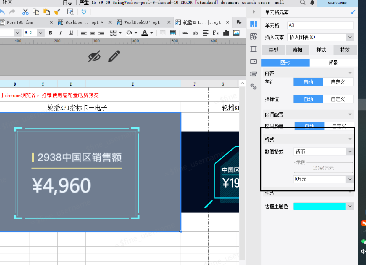This screenshot has height=265, width=366.
Task: Open snrtuemc account menu
Action: (x=337, y=3)
